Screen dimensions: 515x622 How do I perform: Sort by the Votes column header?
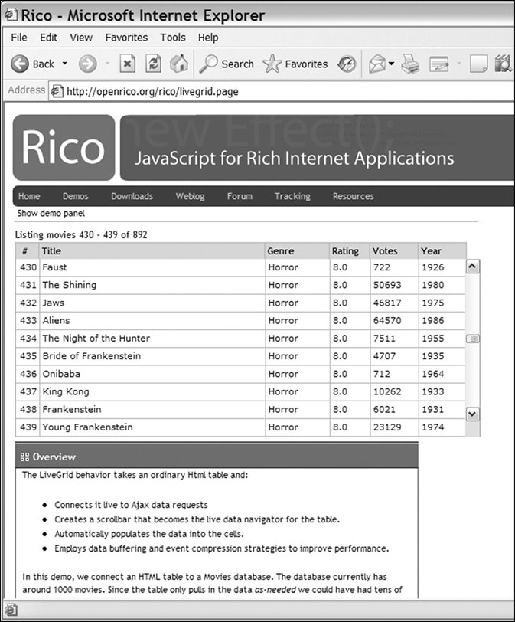pyautogui.click(x=394, y=251)
